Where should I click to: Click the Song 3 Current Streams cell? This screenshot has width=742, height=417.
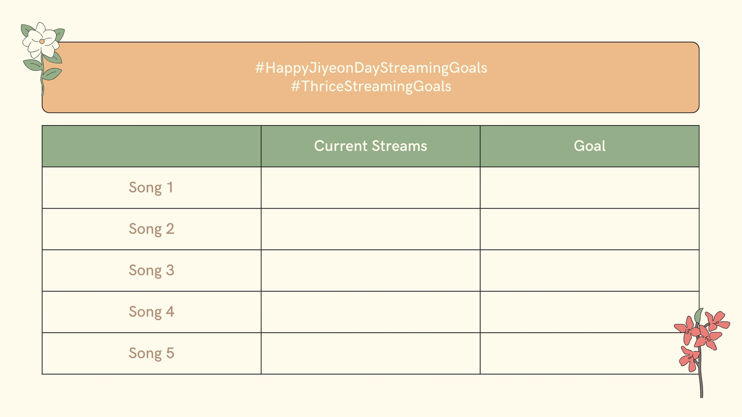pyautogui.click(x=371, y=271)
